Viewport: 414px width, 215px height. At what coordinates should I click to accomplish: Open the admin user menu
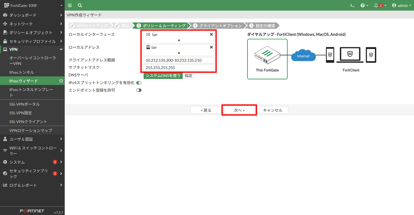click(402, 6)
